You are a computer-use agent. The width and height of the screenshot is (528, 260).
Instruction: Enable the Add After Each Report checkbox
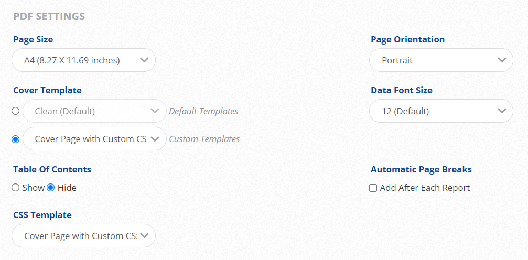pos(373,188)
